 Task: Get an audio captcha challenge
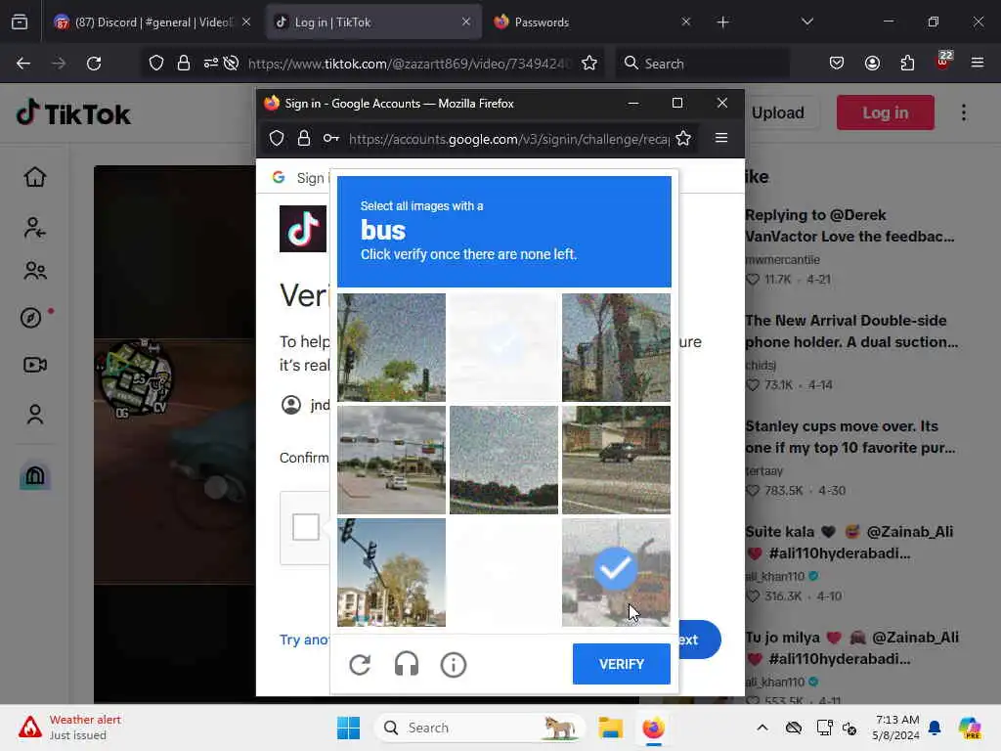pos(406,664)
